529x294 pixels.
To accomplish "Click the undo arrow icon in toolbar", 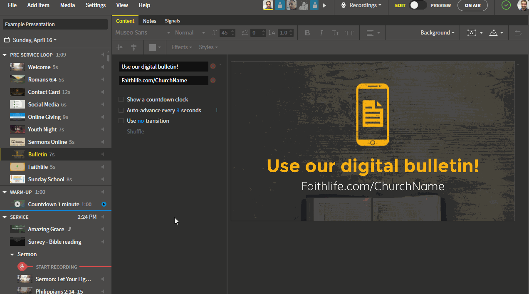I will [x=518, y=33].
